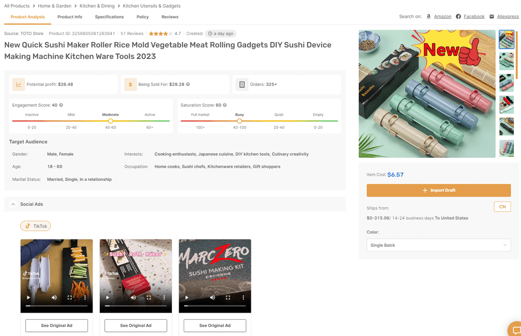The image size is (521, 336).
Task: Open more options on Sushi Roll Maker video
Action: pyautogui.click(x=164, y=297)
